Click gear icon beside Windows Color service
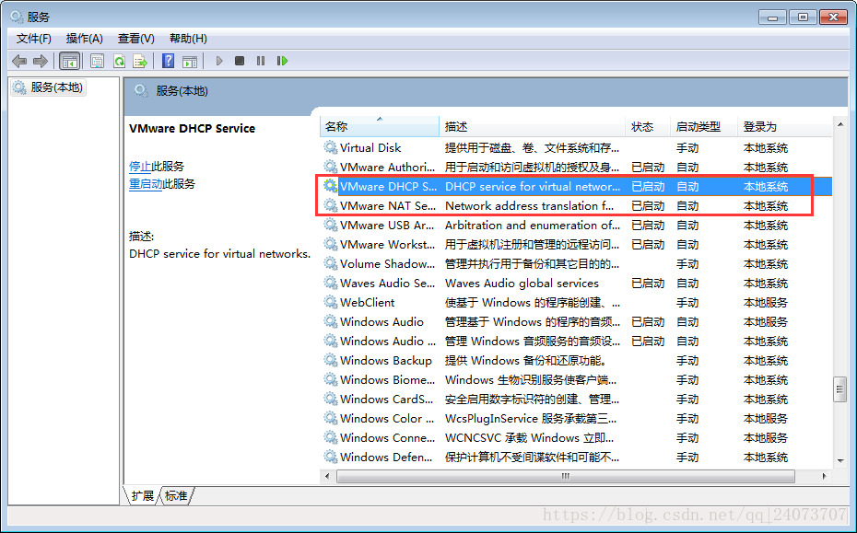Screen dimensions: 857x533 [x=330, y=418]
